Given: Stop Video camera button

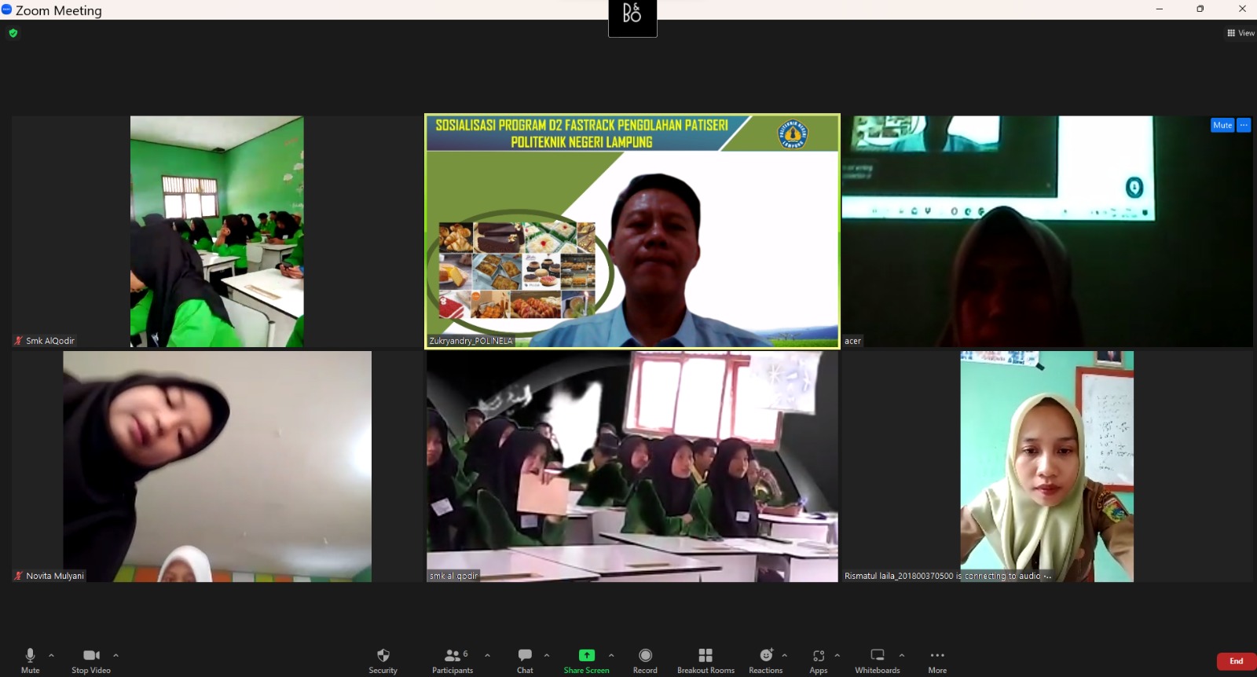Looking at the screenshot, I should (91, 661).
